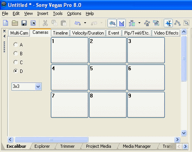Open the Velocity/Duration tab
This screenshot has height=152, width=192.
(x=88, y=33)
